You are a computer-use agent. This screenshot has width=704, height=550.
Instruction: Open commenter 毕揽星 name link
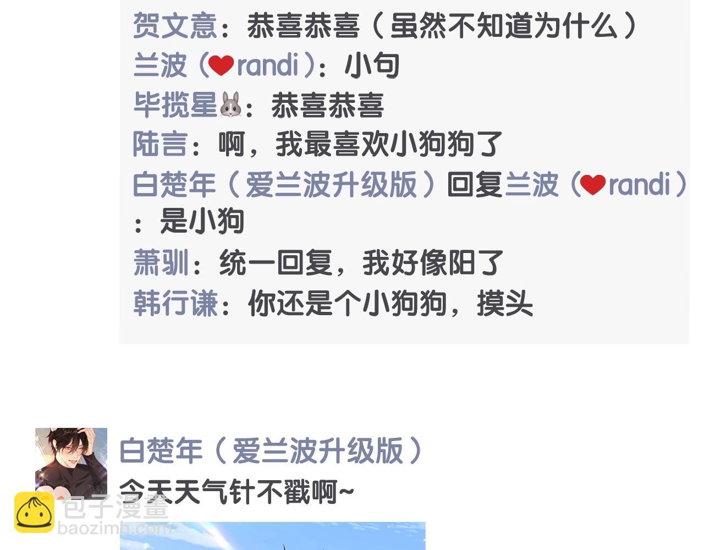pyautogui.click(x=188, y=105)
